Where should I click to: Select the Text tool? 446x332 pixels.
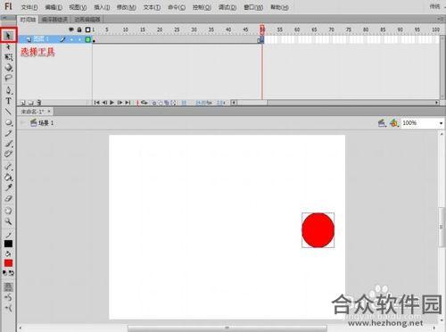pos(8,101)
